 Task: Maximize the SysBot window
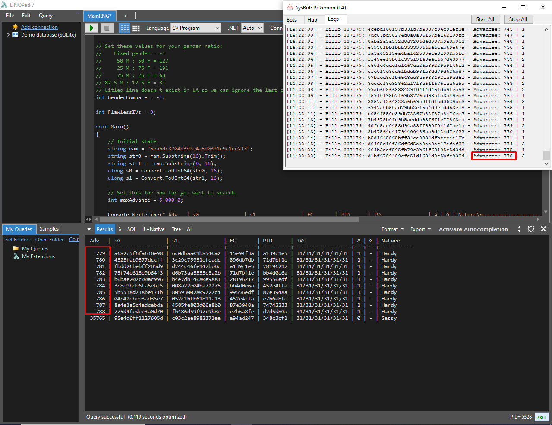pos(523,7)
